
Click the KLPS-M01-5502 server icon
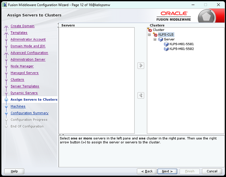(166, 49)
